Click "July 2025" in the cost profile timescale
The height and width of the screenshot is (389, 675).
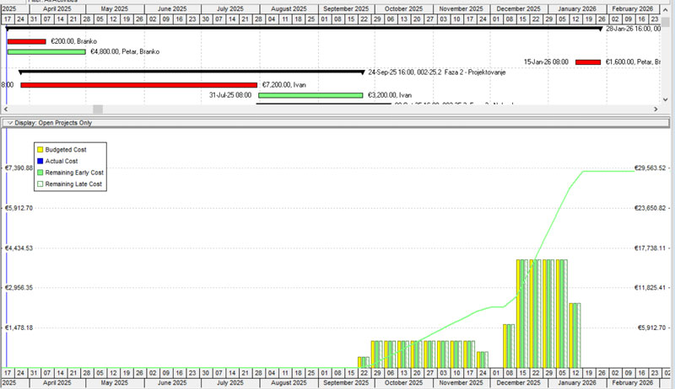230,382
